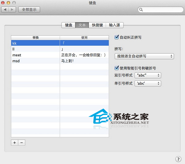Click the 全部显示 button
Image resolution: width=185 pixels, height=164 pixels.
click(x=29, y=10)
